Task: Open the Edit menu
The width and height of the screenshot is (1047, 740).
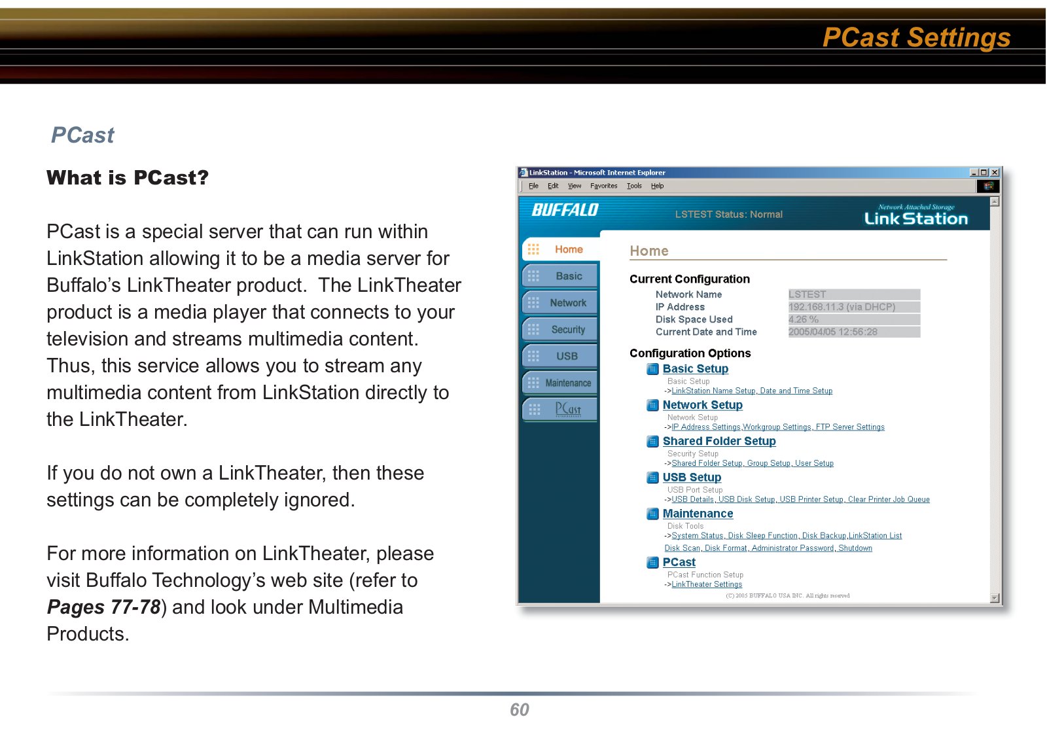Action: click(x=553, y=186)
